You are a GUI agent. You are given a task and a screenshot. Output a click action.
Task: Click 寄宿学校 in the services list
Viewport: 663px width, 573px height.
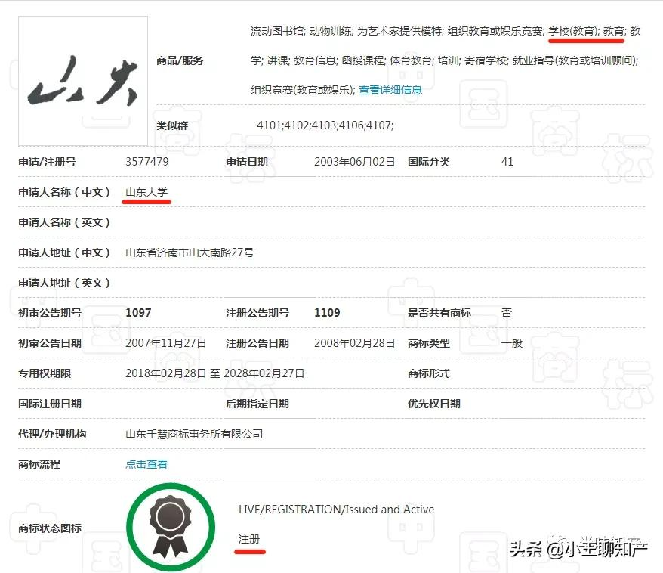tap(486, 60)
